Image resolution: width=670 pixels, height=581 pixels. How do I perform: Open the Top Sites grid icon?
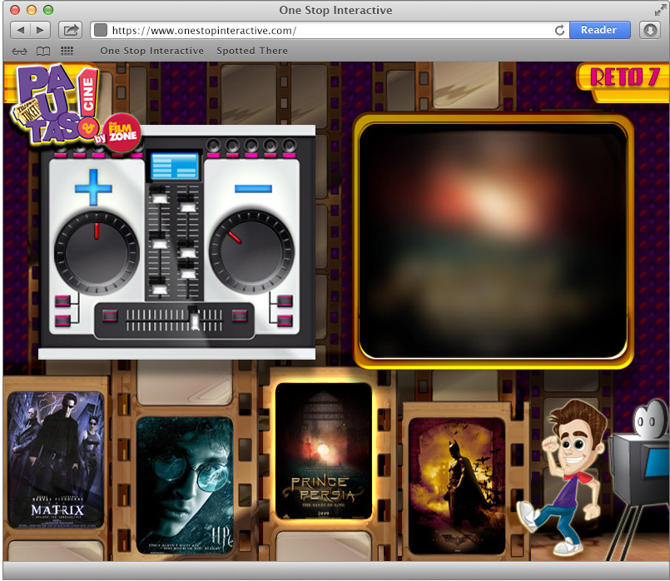click(67, 52)
